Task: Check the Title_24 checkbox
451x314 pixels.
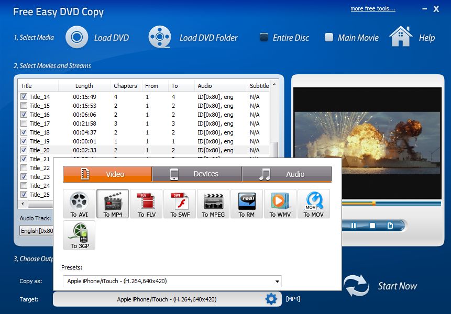Action: coord(24,186)
